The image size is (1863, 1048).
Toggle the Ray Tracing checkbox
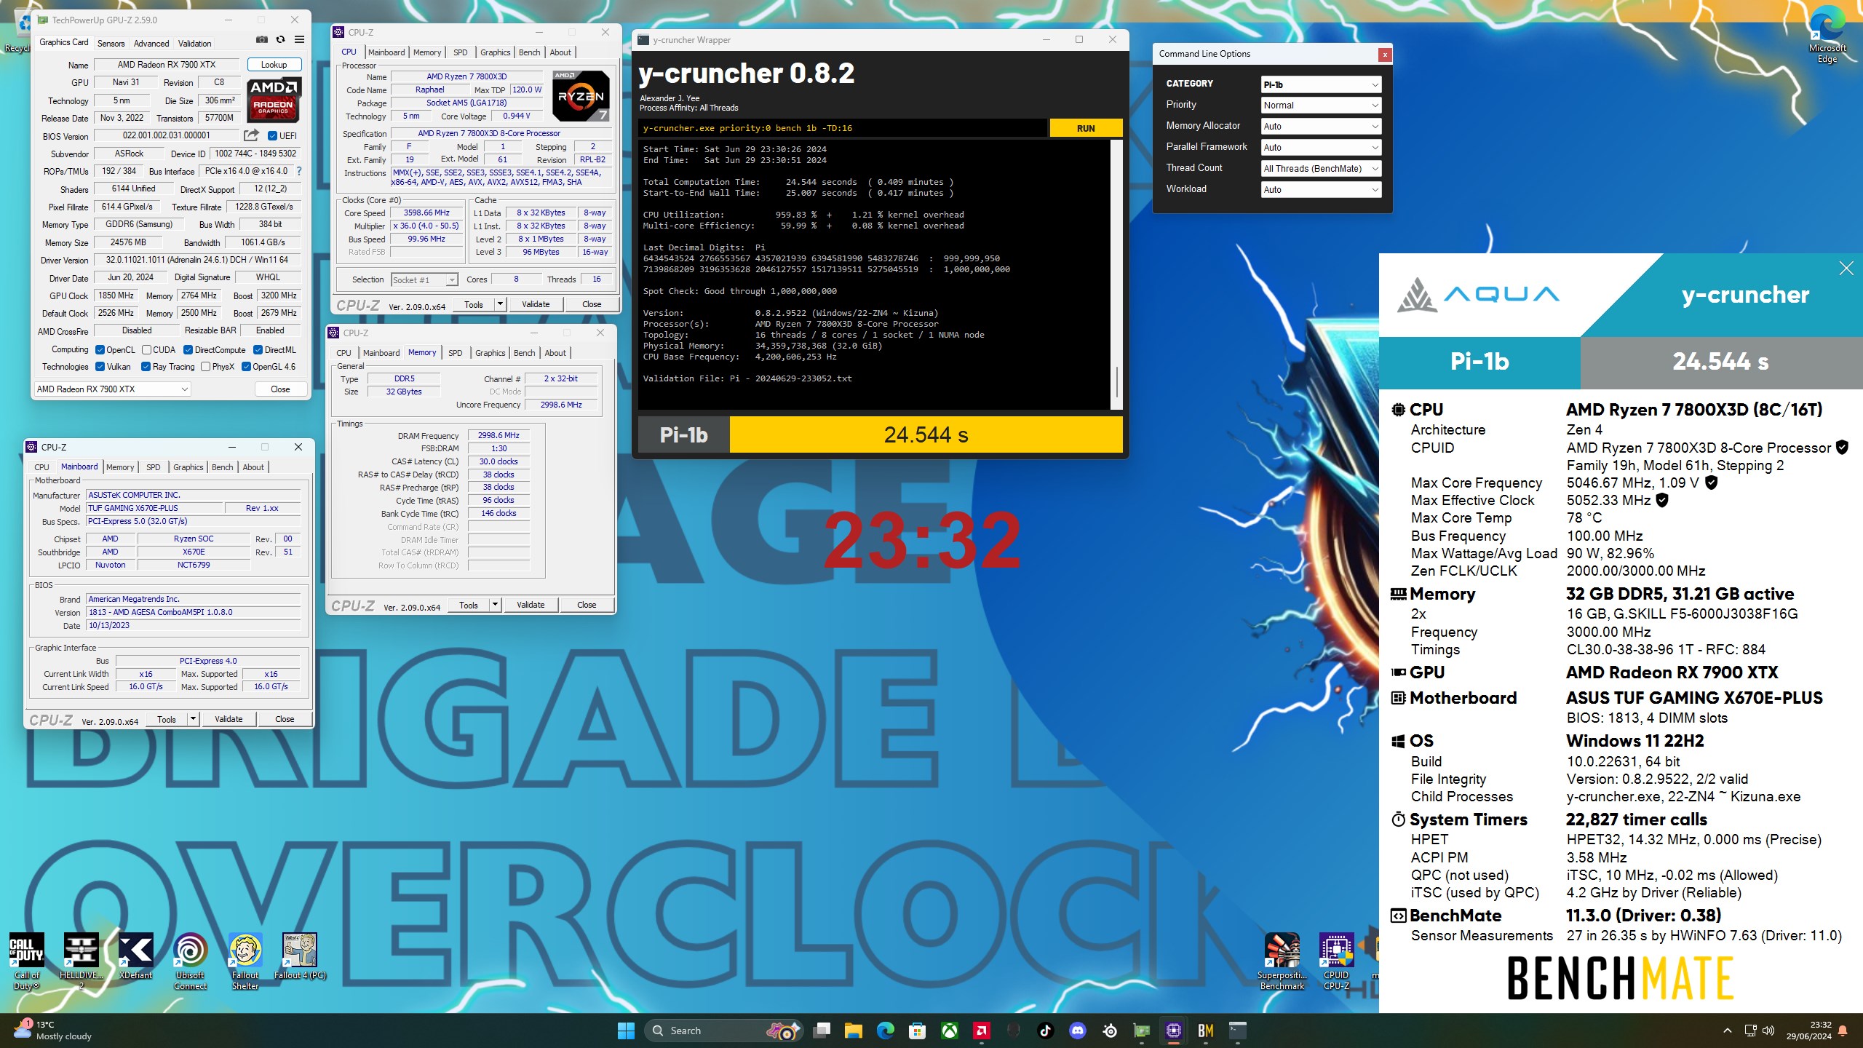pyautogui.click(x=146, y=367)
